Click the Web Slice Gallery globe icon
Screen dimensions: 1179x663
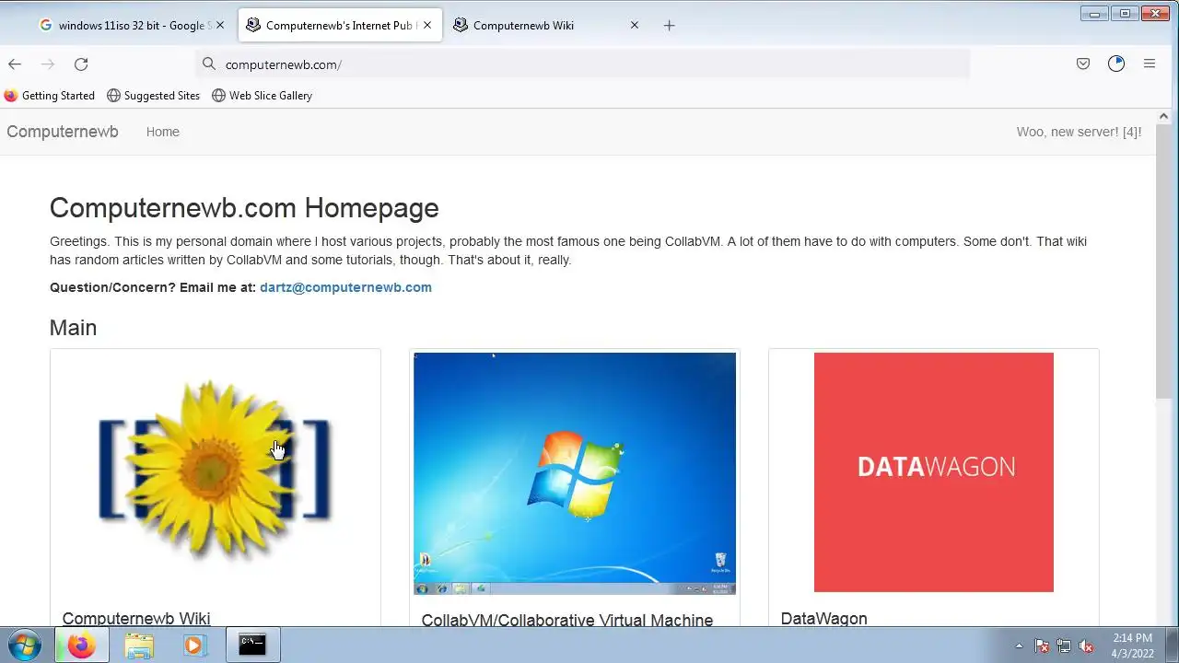tap(218, 95)
